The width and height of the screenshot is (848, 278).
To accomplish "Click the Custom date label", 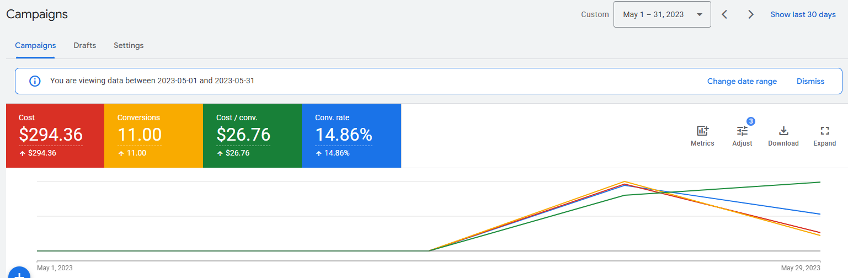I will 595,14.
